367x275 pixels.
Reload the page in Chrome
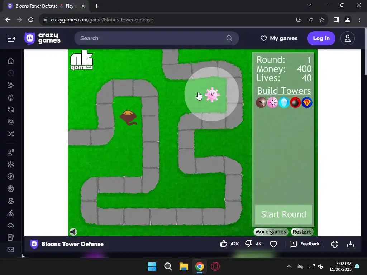coord(31,20)
